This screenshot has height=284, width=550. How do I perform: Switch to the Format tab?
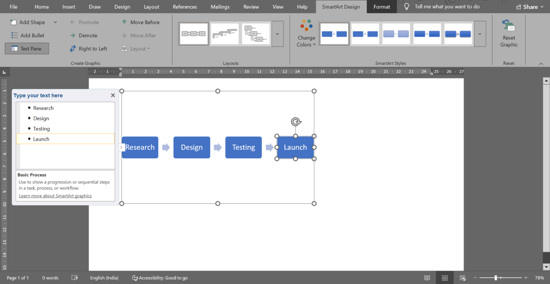[x=381, y=6]
